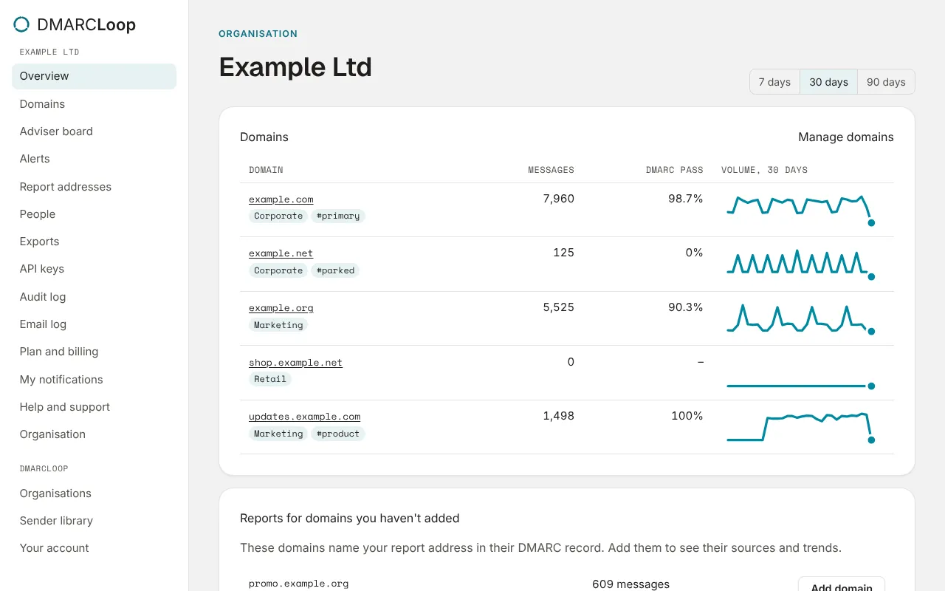Go to the People page
Screen dimensions: 945x591
[x=94, y=214]
